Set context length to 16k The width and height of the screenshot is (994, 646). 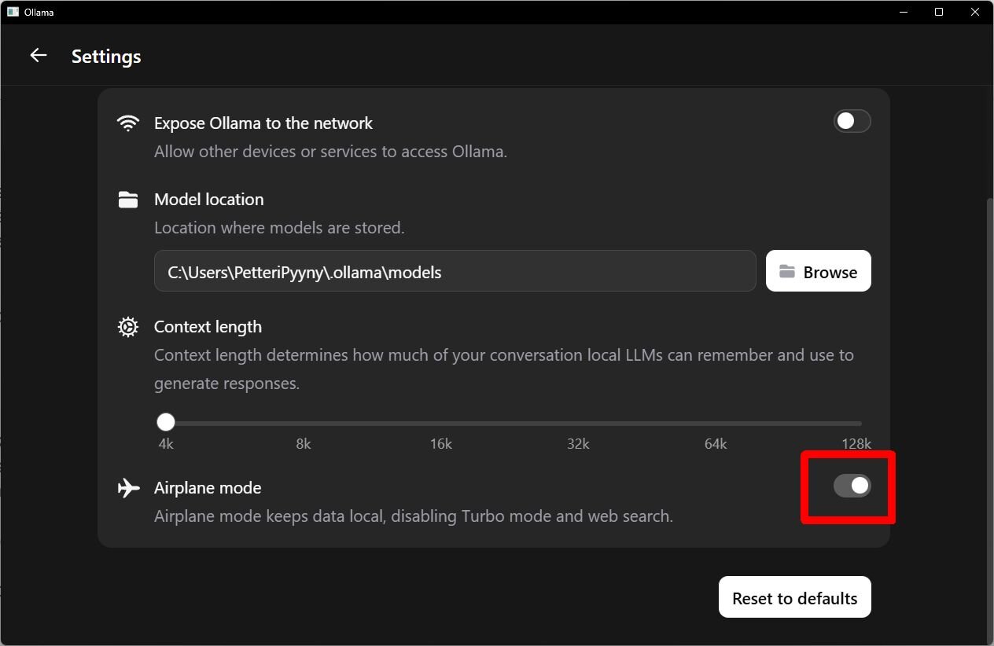[441, 423]
